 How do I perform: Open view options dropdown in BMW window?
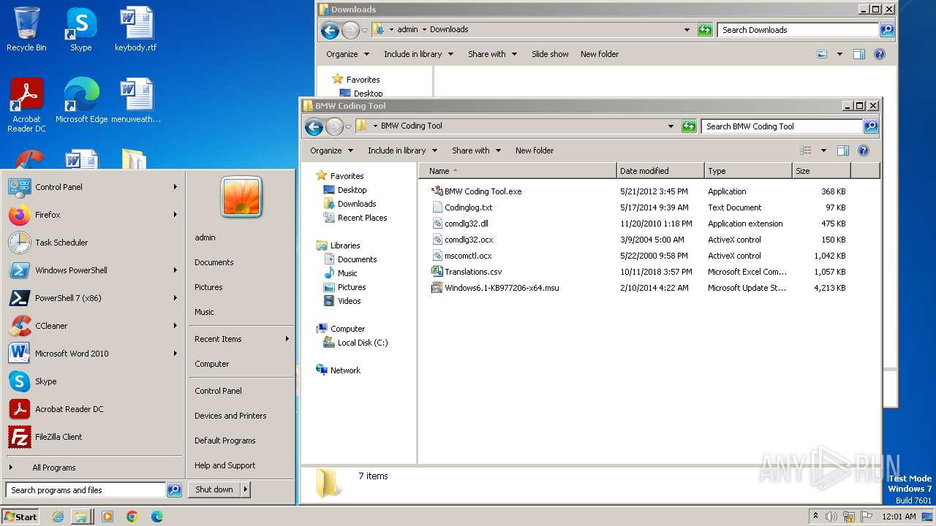(x=823, y=150)
